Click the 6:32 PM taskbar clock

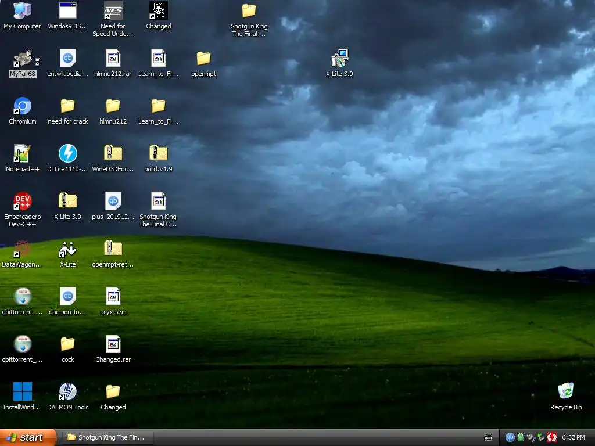tap(573, 437)
